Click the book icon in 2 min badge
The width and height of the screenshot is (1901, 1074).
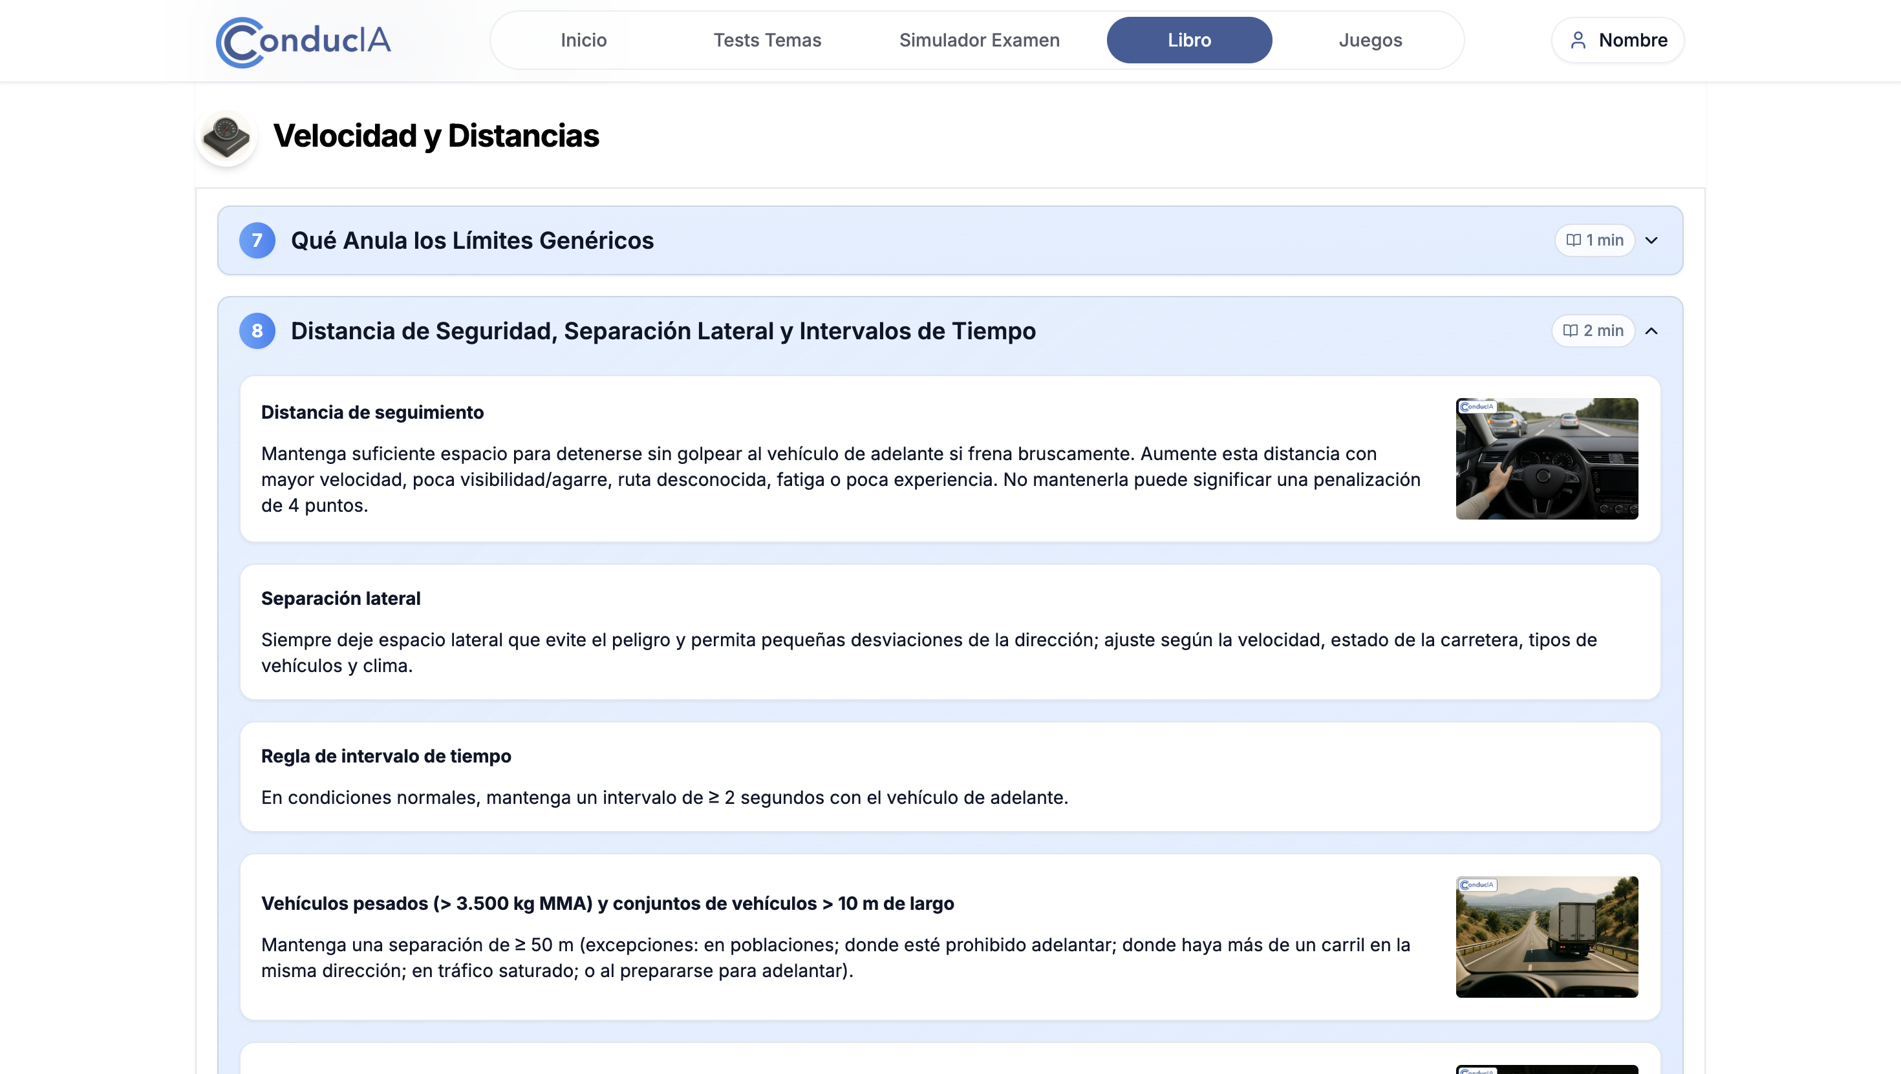tap(1571, 332)
